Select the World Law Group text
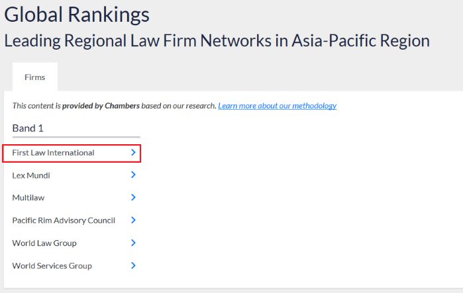 (x=44, y=243)
